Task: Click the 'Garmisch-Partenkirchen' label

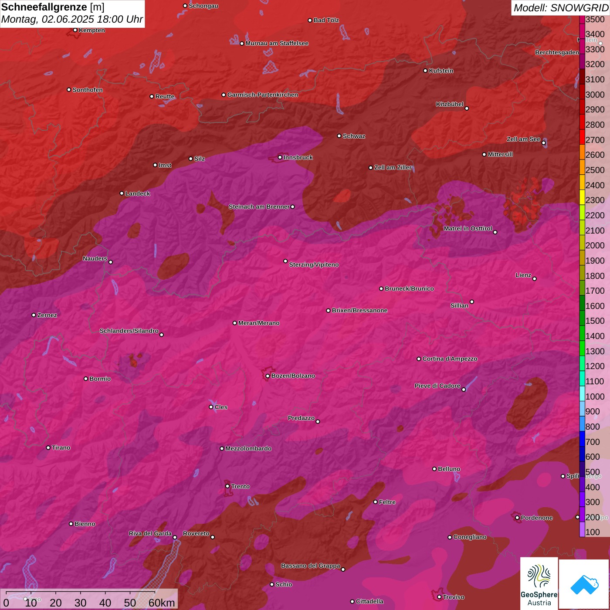Action: pyautogui.click(x=263, y=95)
